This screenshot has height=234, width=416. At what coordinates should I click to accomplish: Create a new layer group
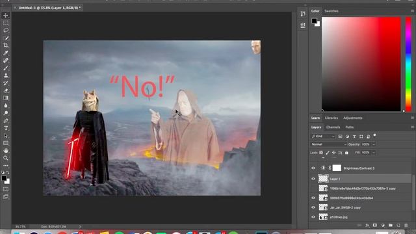coord(391,226)
